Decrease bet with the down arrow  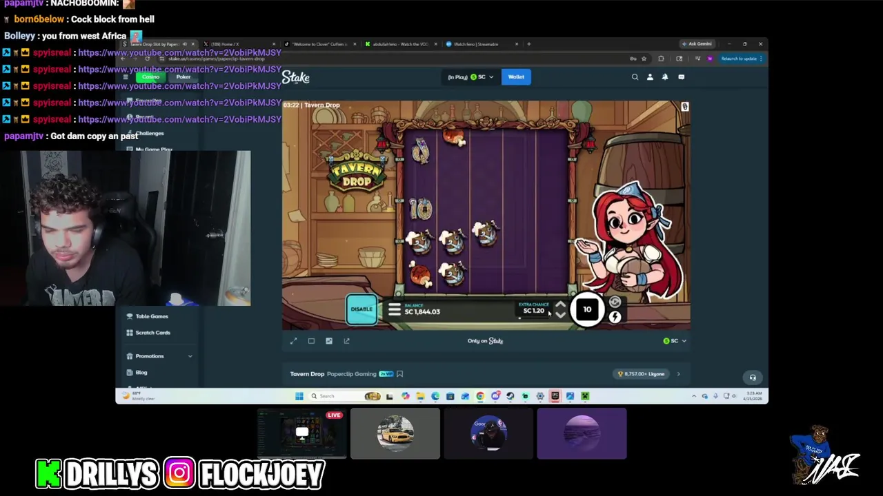(x=560, y=315)
